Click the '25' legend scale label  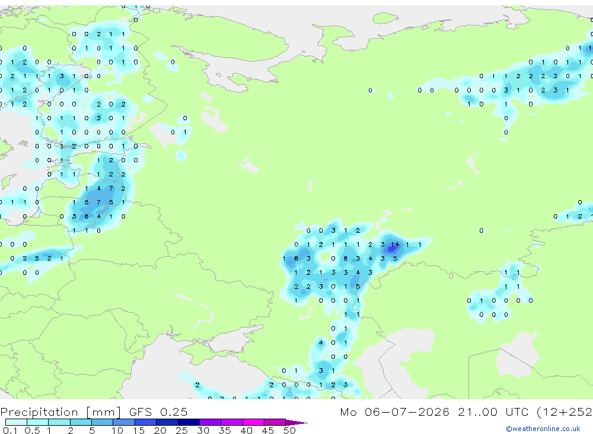182,430
